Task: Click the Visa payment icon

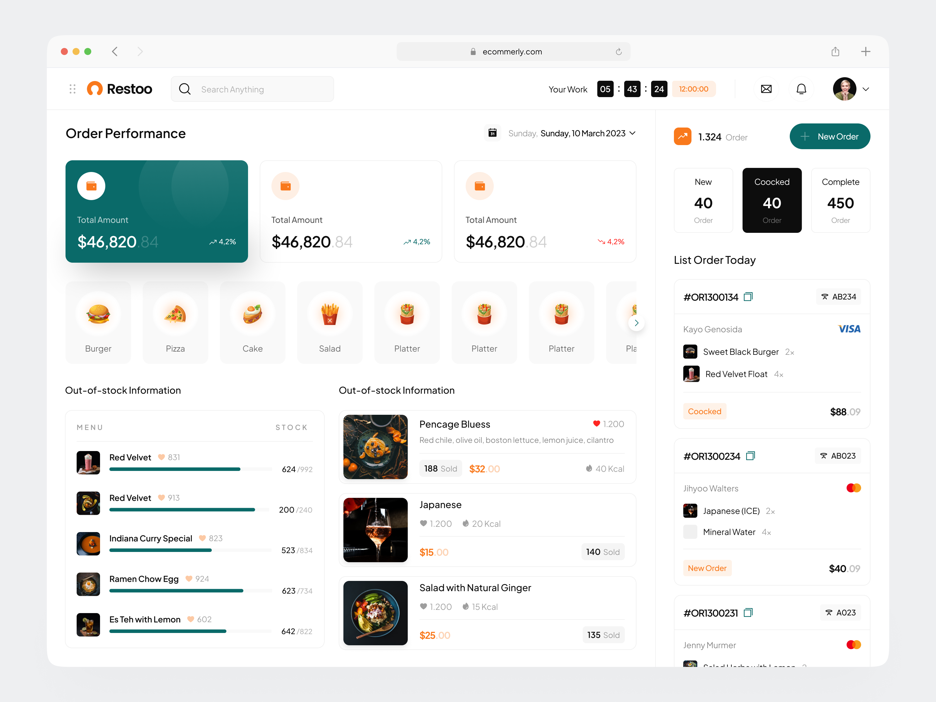Action: 849,329
